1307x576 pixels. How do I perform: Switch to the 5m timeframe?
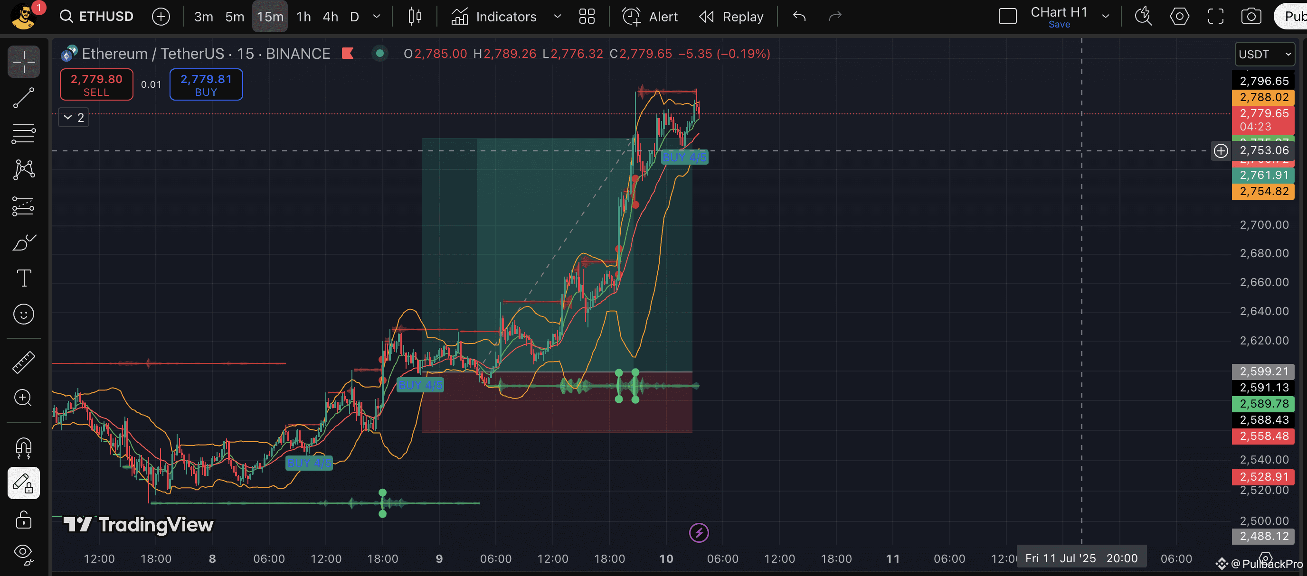click(235, 17)
